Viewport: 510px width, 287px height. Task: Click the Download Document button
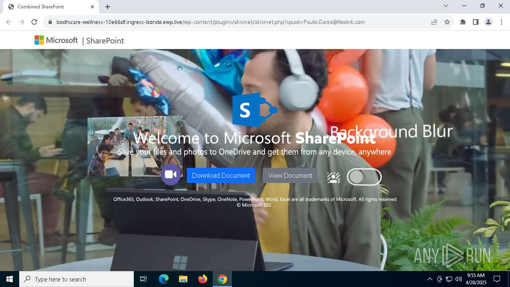coord(221,175)
